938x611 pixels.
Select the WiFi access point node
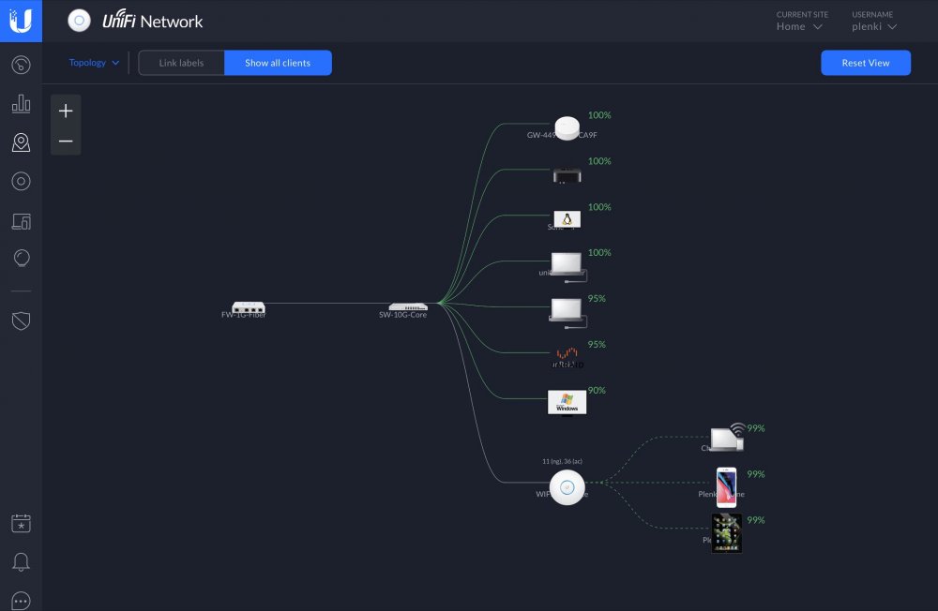pos(567,487)
